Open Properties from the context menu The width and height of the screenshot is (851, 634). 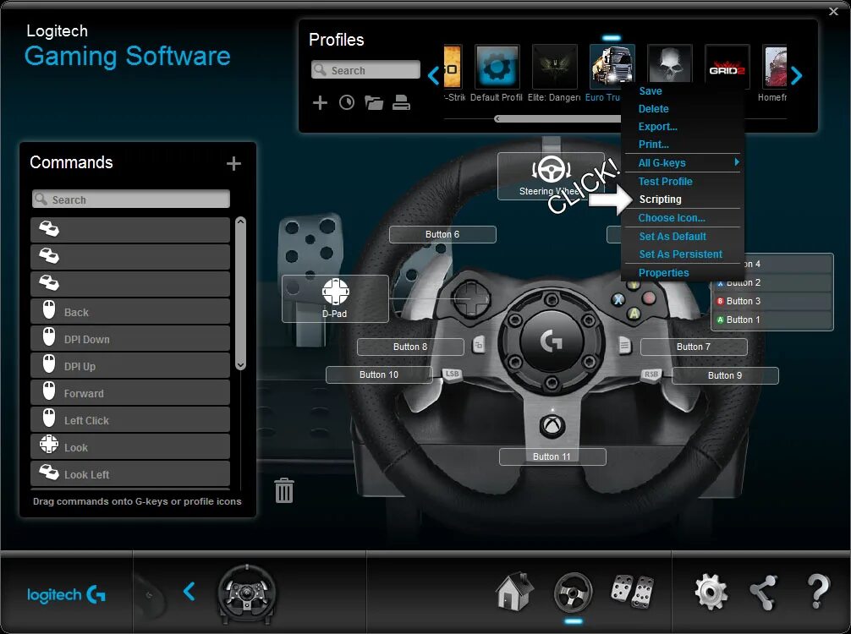pyautogui.click(x=664, y=273)
